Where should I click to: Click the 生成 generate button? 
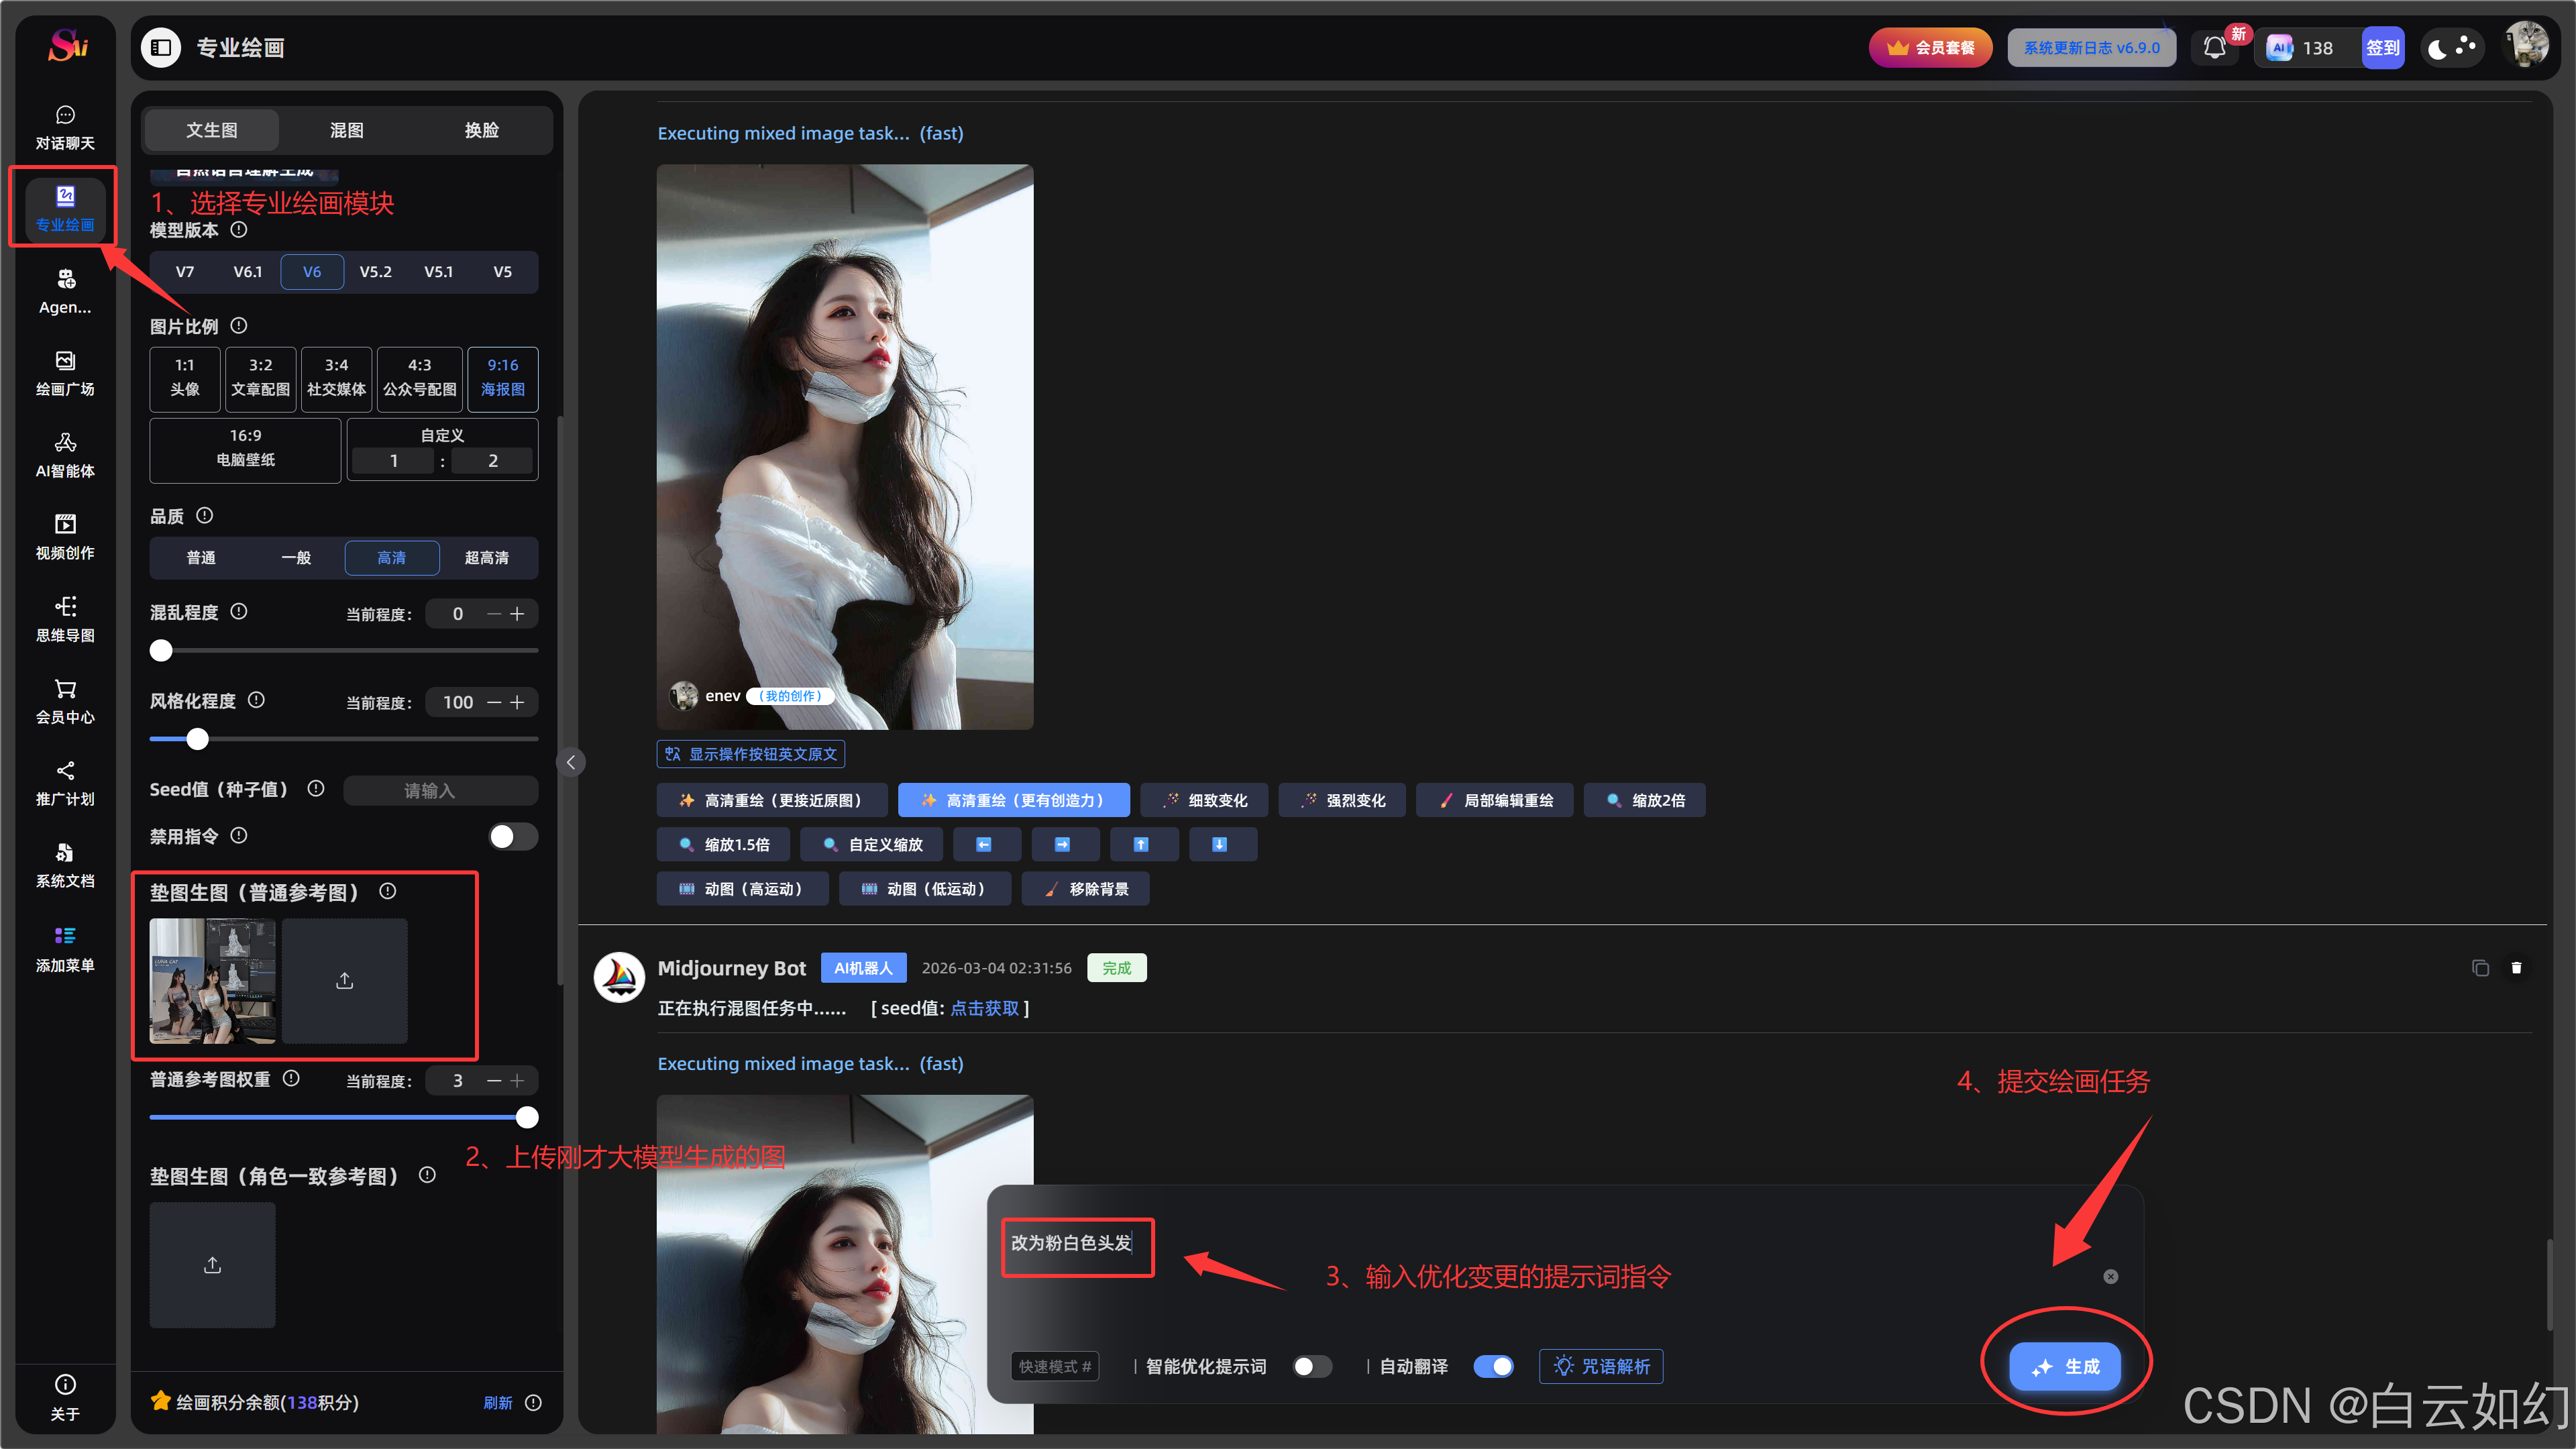point(2065,1366)
